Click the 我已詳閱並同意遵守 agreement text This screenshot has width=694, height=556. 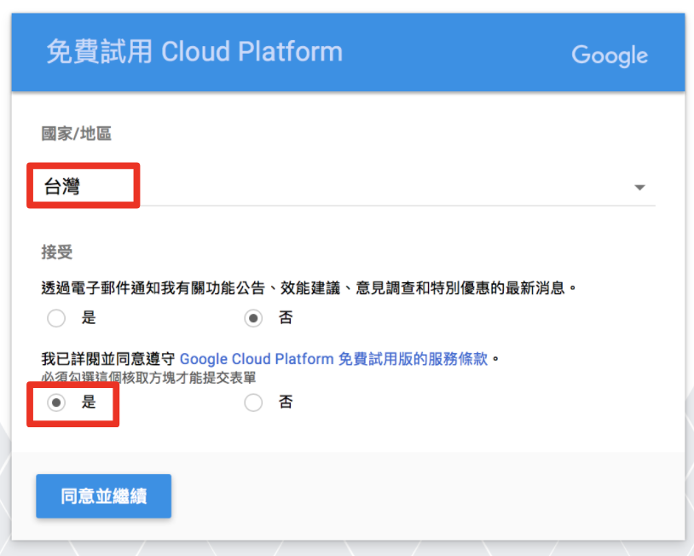(108, 358)
